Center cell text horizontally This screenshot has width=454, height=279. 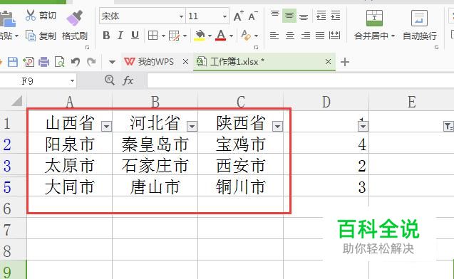[290, 36]
